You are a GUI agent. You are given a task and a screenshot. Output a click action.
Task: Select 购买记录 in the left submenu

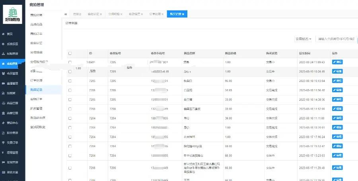pyautogui.click(x=43, y=90)
